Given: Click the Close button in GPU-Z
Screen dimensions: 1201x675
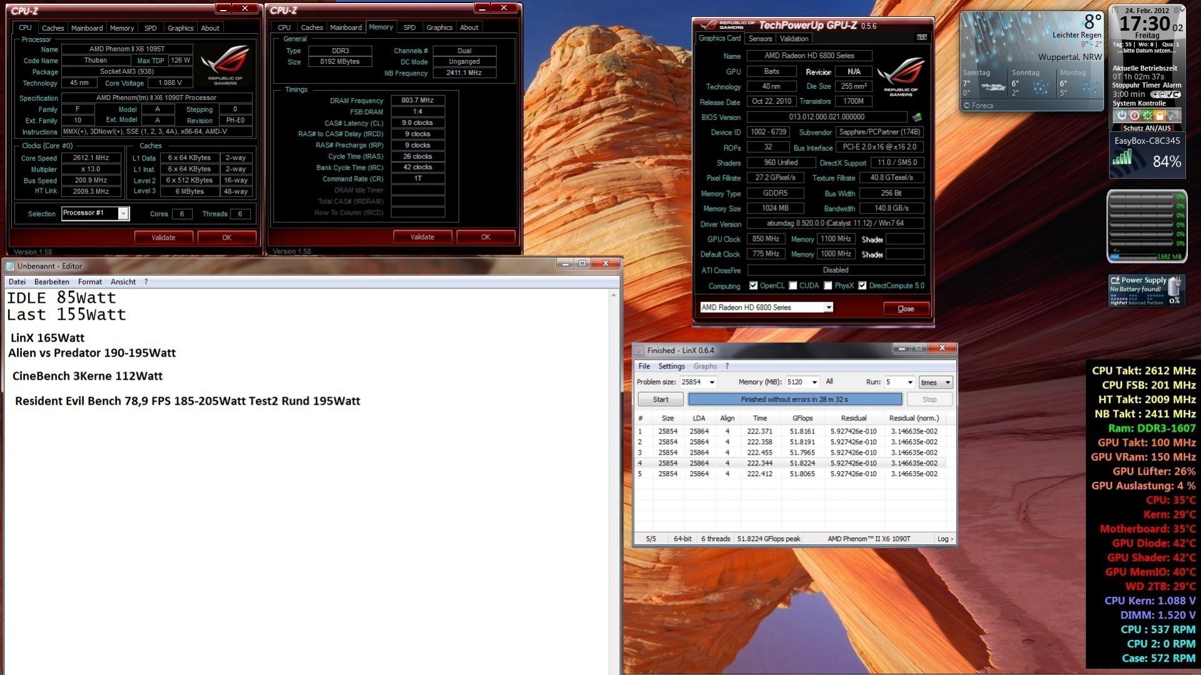Looking at the screenshot, I should 906,309.
